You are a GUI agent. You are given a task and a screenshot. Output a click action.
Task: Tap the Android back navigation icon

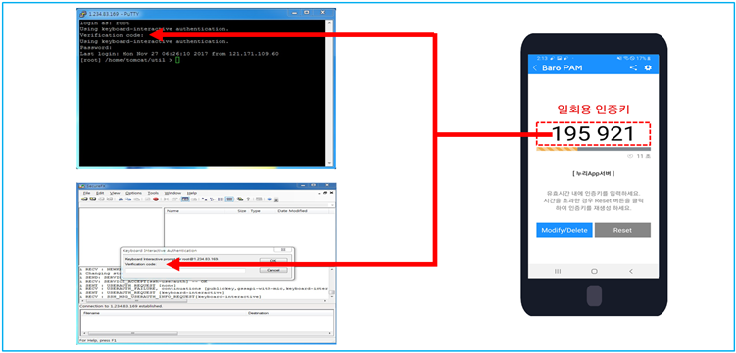point(631,271)
